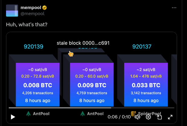Select block 920137 number

click(x=142, y=47)
